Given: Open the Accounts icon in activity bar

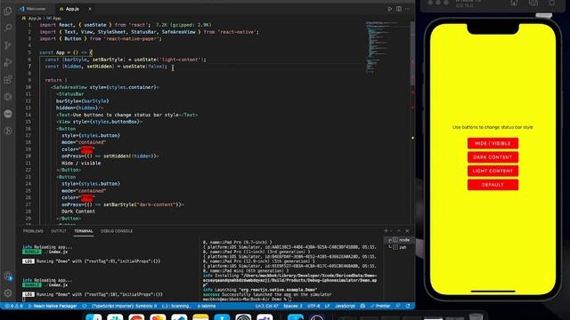Looking at the screenshot, I should pos(8,276).
